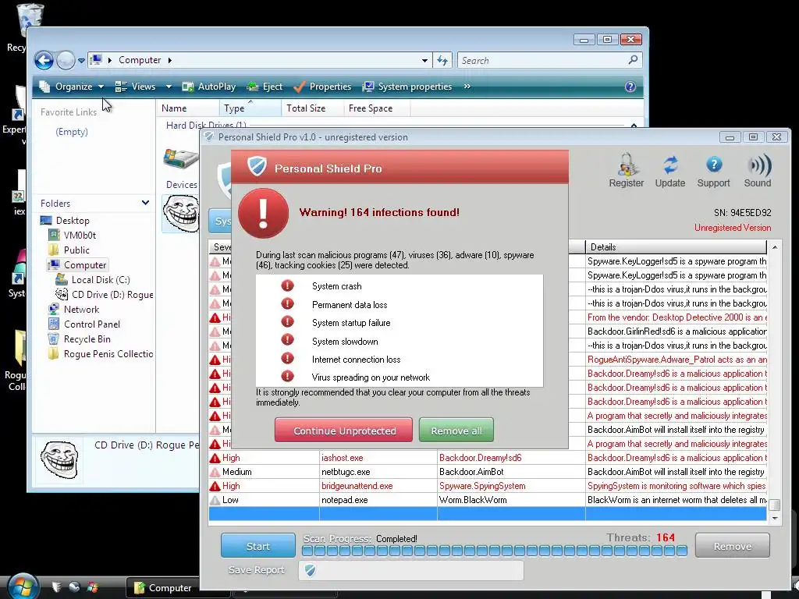This screenshot has height=599, width=799.
Task: Click AutoPlay in the Explorer toolbar
Action: 209,87
